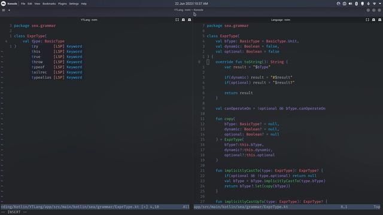
Task: Click 'fun implicitlyCastUpTo' function line
Action: click(x=271, y=202)
